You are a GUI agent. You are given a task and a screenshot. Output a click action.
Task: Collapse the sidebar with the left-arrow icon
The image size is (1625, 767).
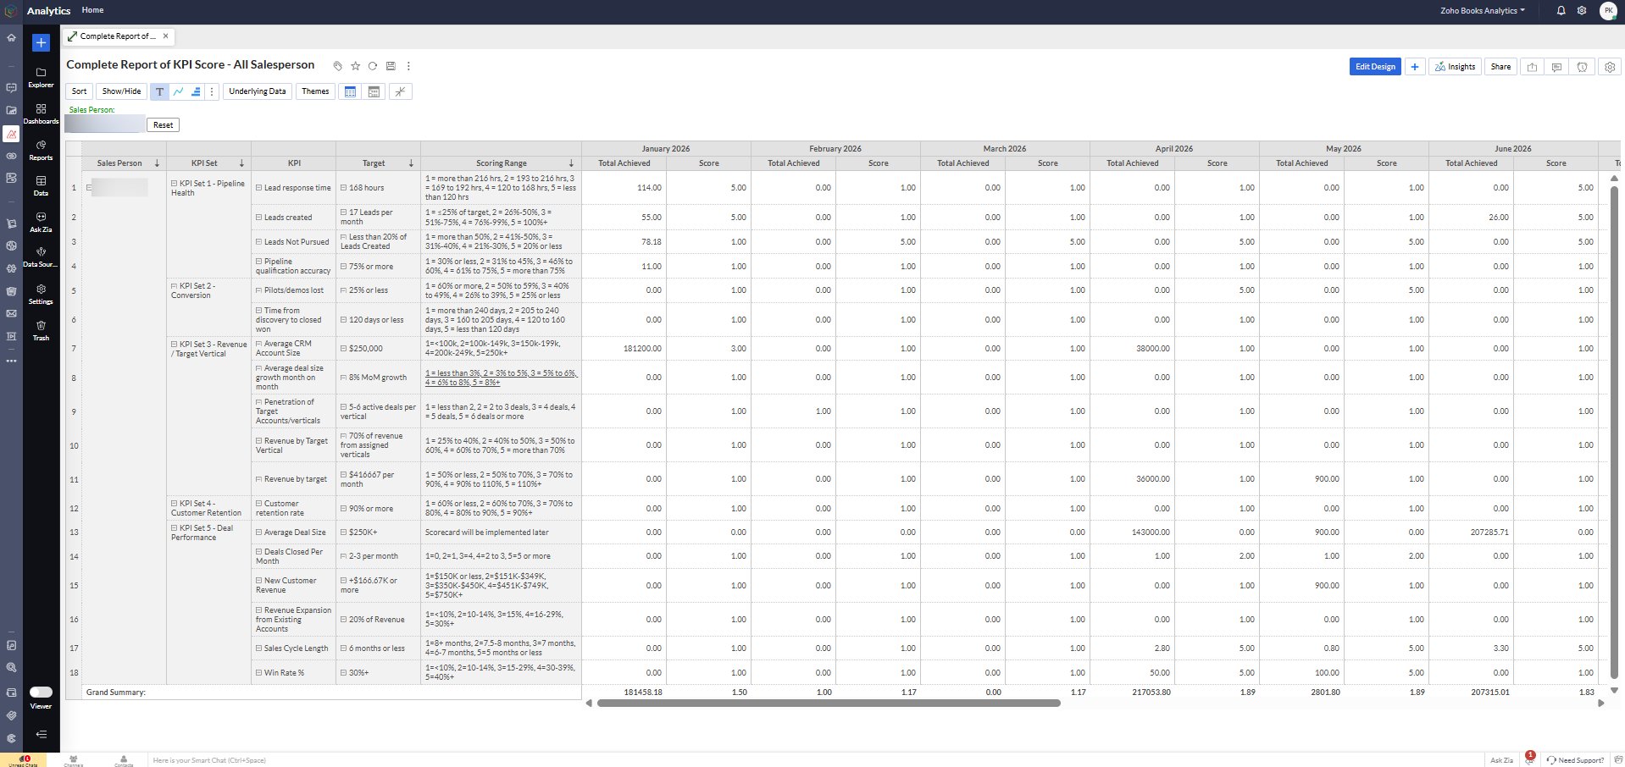click(x=41, y=734)
